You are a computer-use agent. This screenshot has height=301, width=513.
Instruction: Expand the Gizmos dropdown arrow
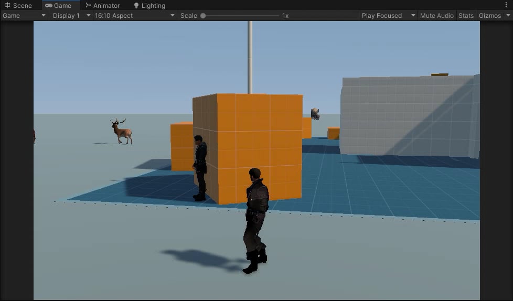[x=508, y=15]
